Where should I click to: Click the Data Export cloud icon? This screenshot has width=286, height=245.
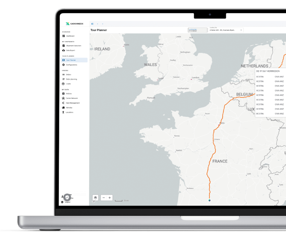point(63,50)
